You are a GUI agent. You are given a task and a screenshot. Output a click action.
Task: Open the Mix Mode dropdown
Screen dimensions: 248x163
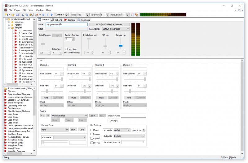tap(122, 130)
